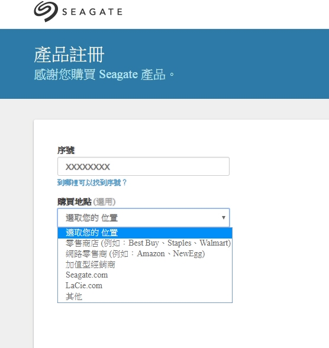
Task: Click the Seagate spiral logo icon
Action: [46, 11]
